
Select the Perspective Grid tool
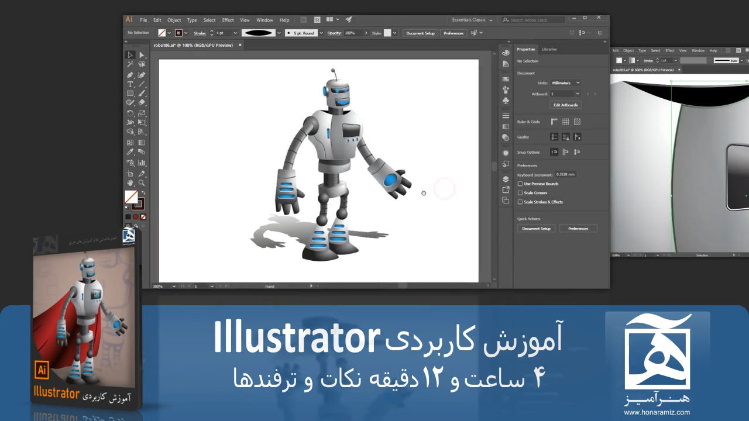coord(142,132)
